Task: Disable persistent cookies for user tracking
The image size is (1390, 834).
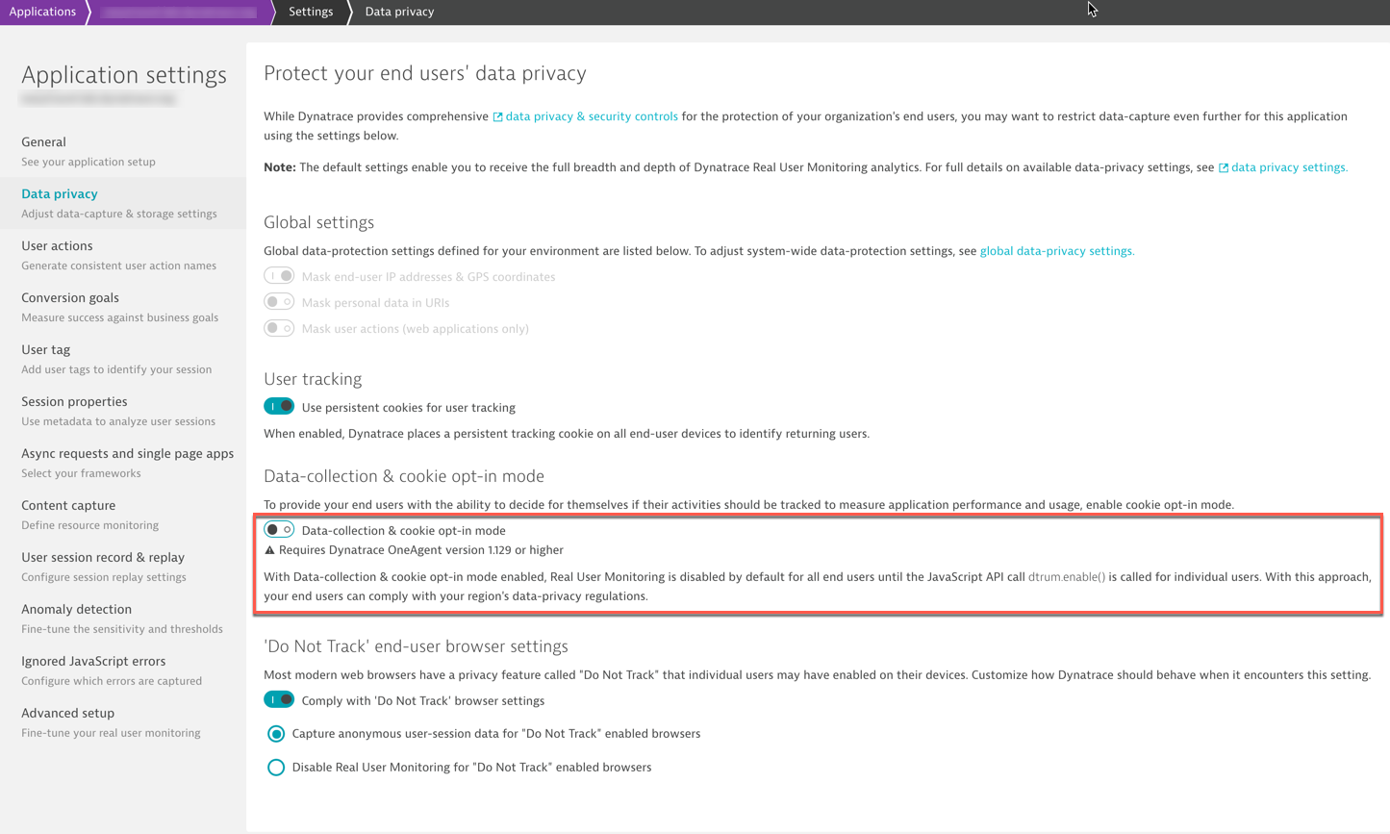Action: point(279,407)
